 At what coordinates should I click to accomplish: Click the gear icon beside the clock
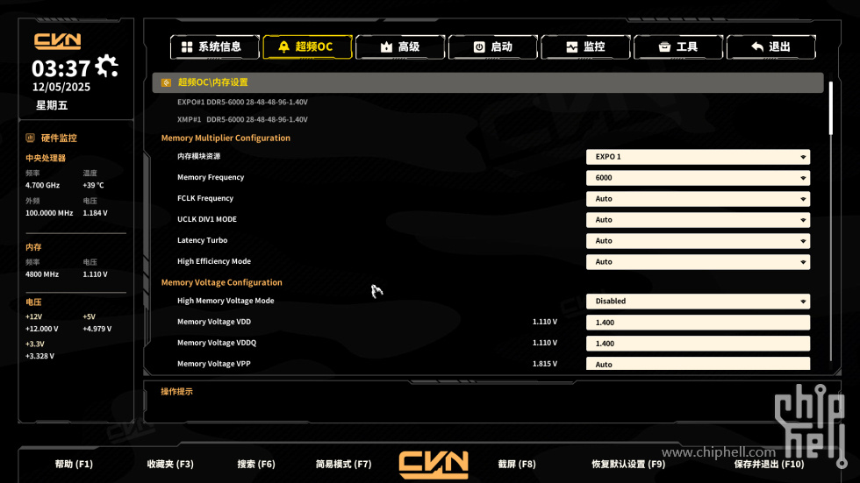coord(106,67)
